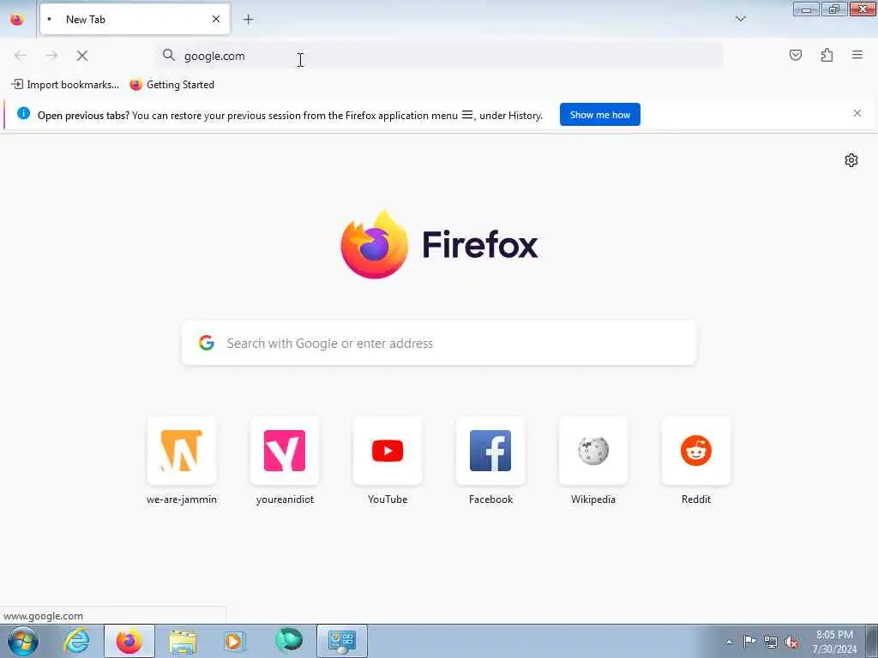Stop loading the page with X button
The height and width of the screenshot is (658, 878).
point(82,56)
